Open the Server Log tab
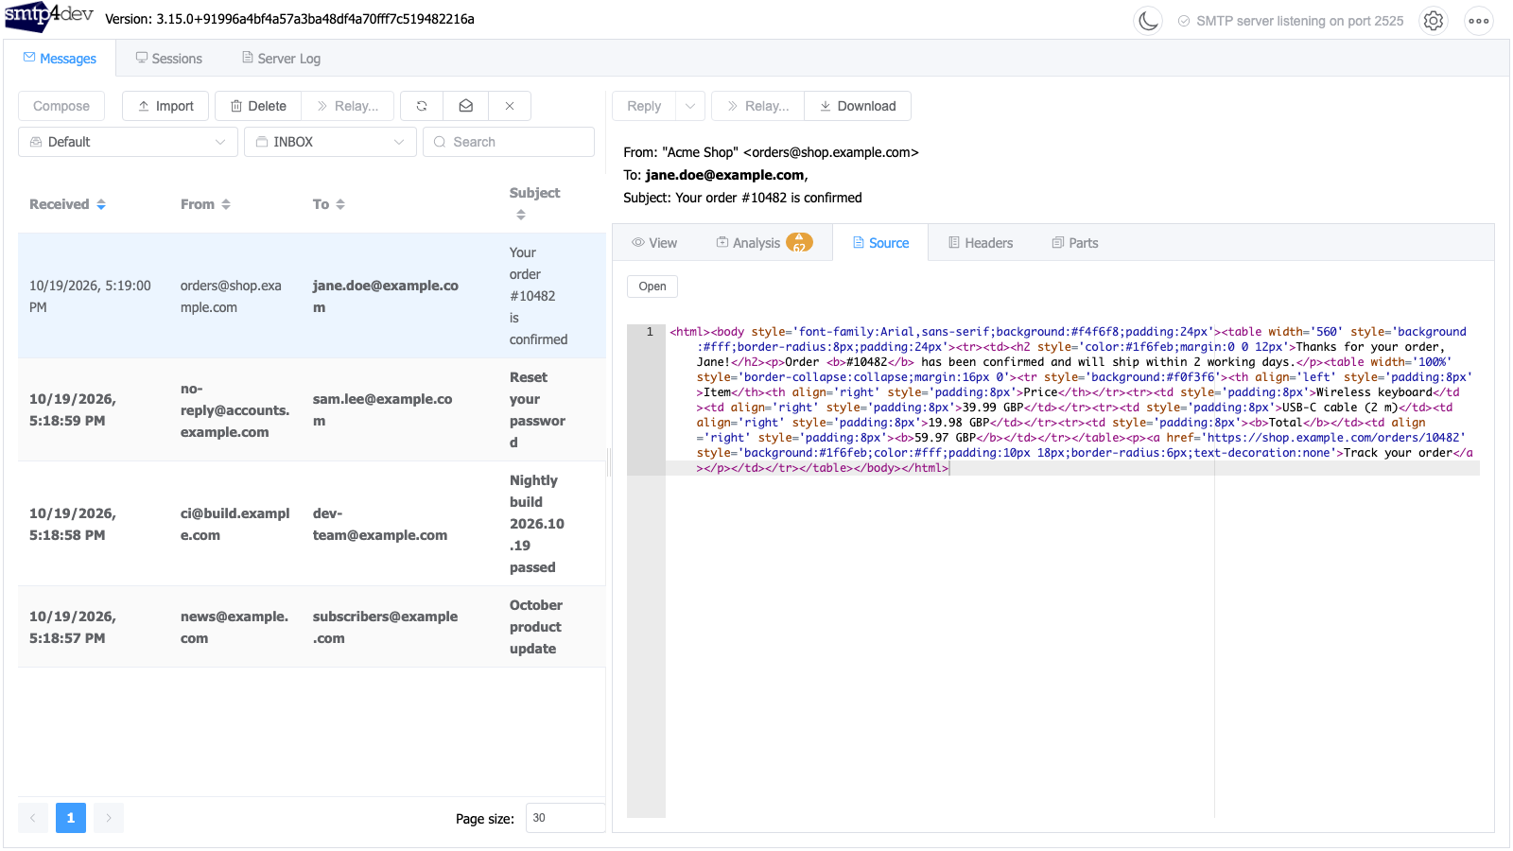Screen dimensions: 1513x851 281,59
